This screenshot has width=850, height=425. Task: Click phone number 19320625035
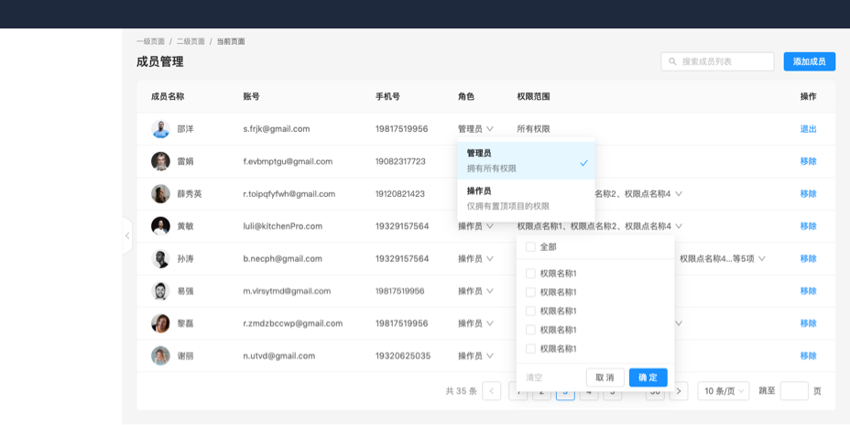(x=403, y=355)
